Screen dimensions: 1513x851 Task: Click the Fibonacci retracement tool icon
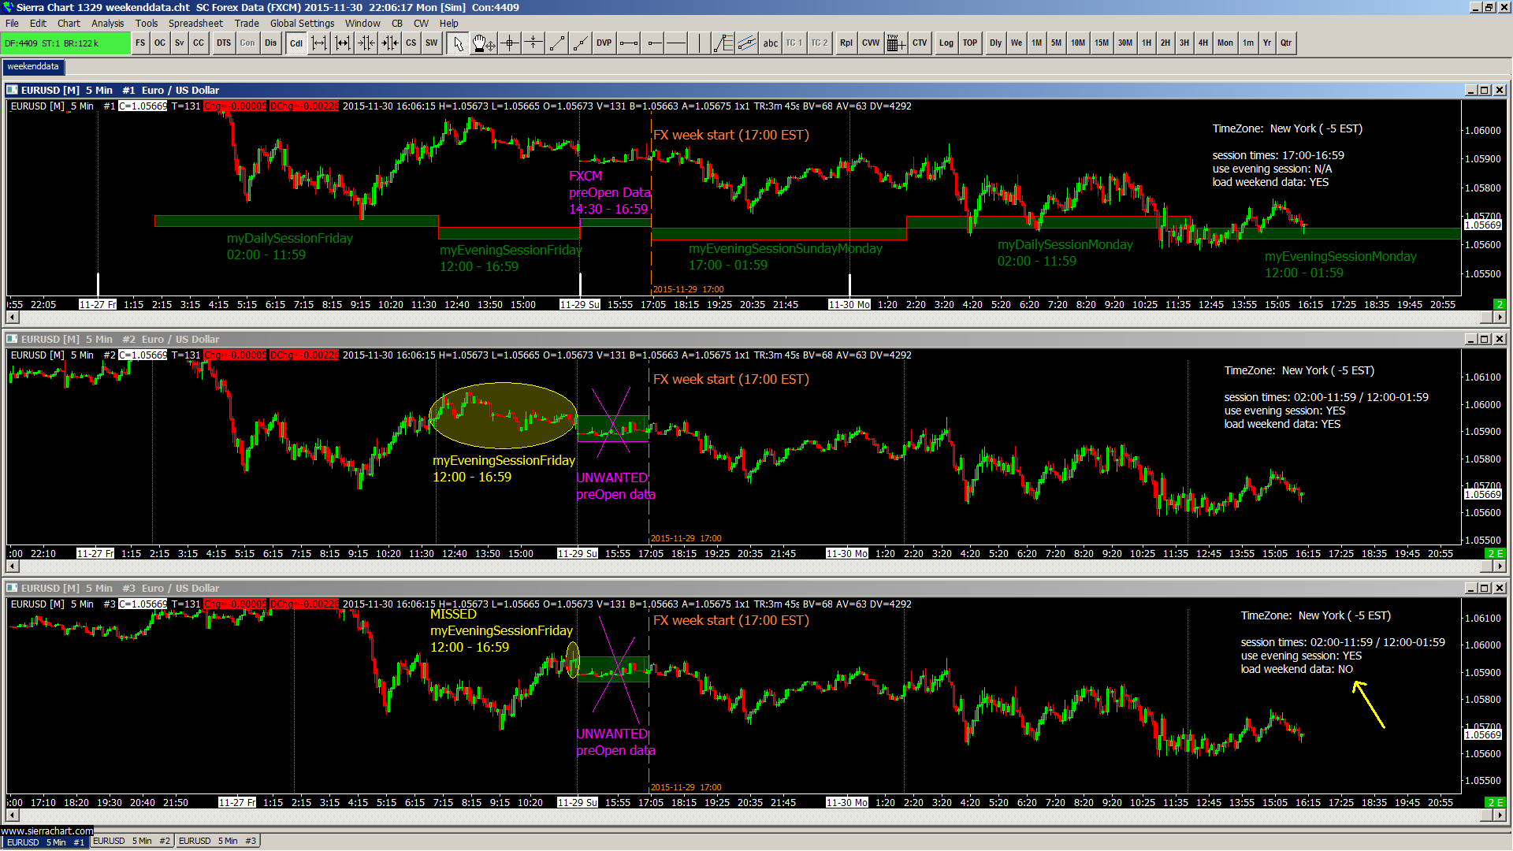(723, 43)
